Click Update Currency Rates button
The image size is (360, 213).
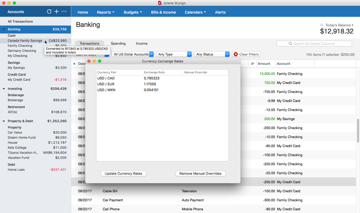coord(124,174)
